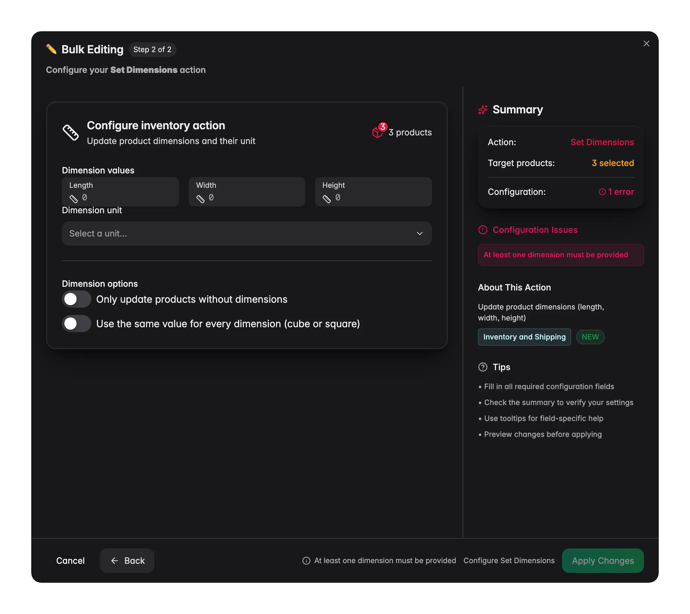Screen dimensions: 690x614
Task: Click the chevron arrow in Select a unit
Action: (x=419, y=233)
